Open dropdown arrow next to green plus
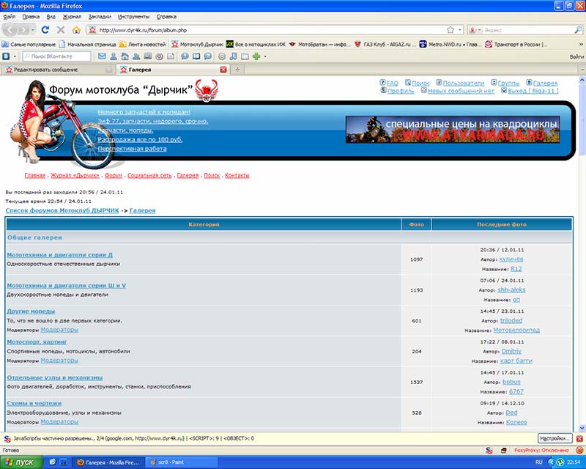 [265, 56]
